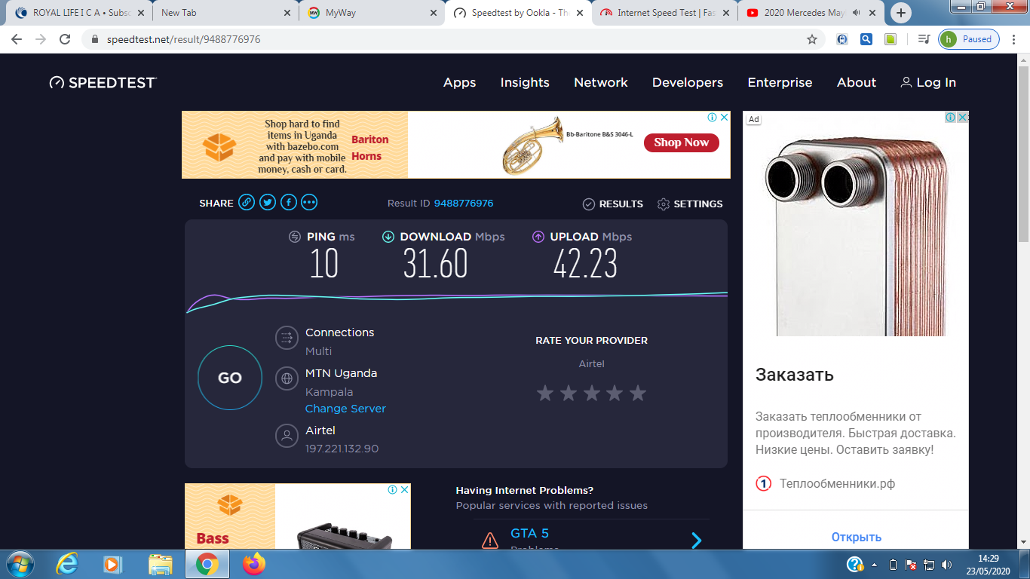Switch to the MyWay tab
This screenshot has height=579, width=1030.
tap(369, 13)
